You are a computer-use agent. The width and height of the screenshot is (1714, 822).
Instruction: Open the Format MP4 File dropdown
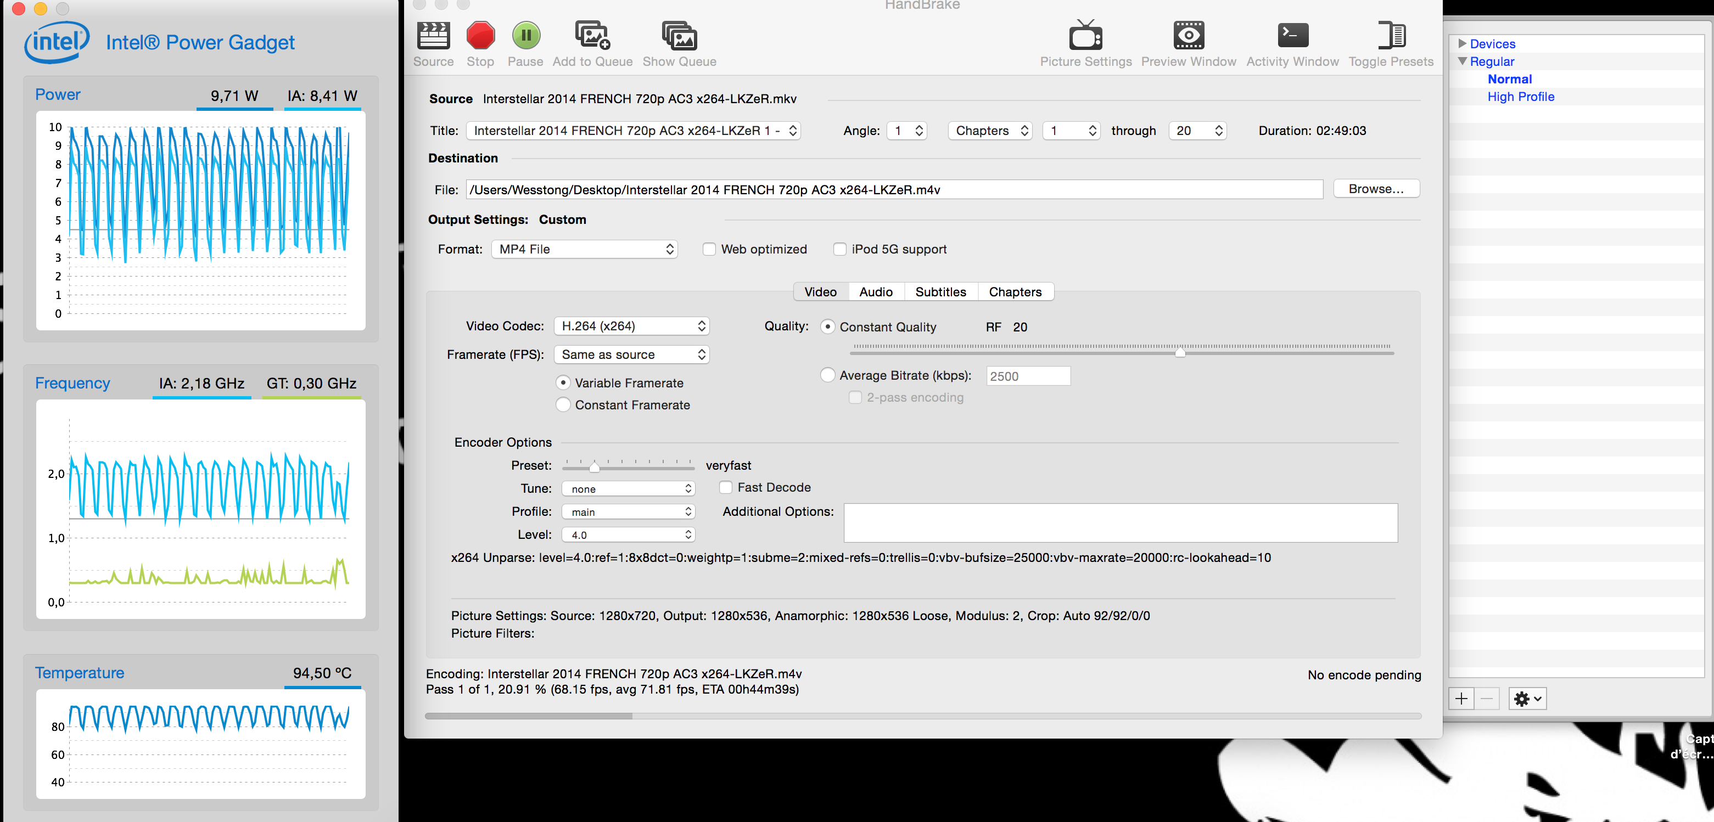pyautogui.click(x=584, y=249)
